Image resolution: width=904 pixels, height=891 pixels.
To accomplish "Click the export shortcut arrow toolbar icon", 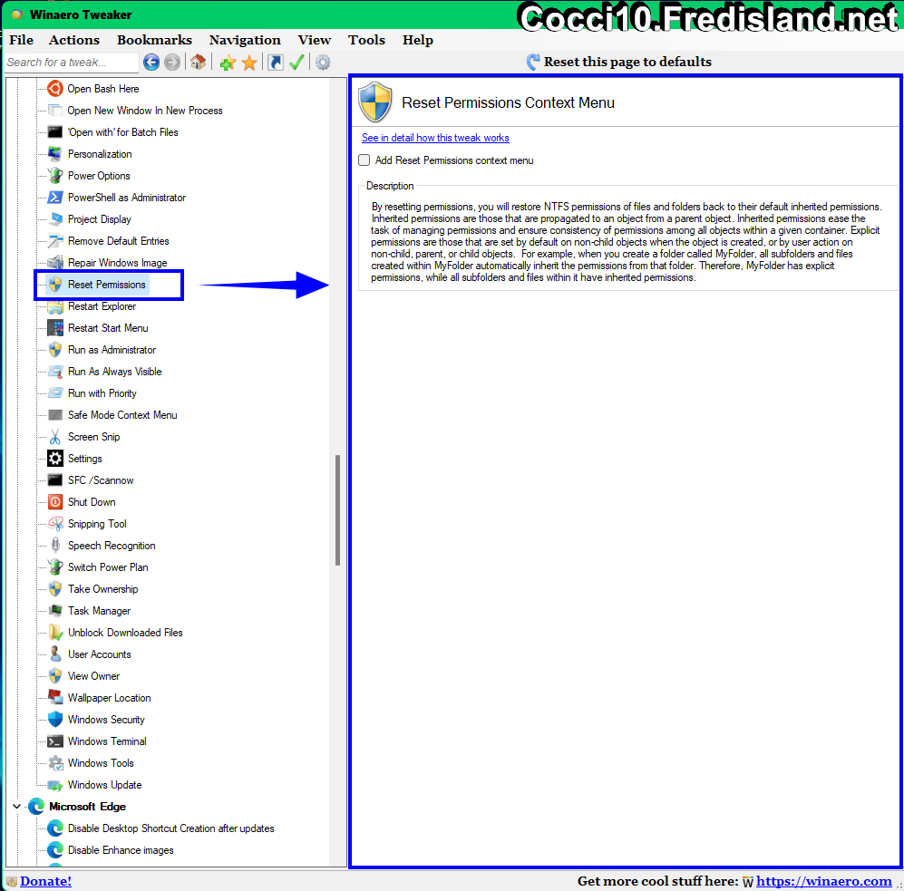I will 276,63.
